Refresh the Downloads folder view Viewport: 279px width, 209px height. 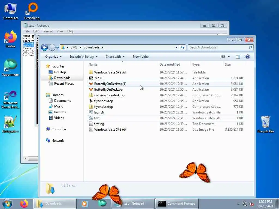coord(183,47)
